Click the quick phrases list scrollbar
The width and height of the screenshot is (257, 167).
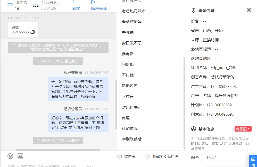click(184, 103)
